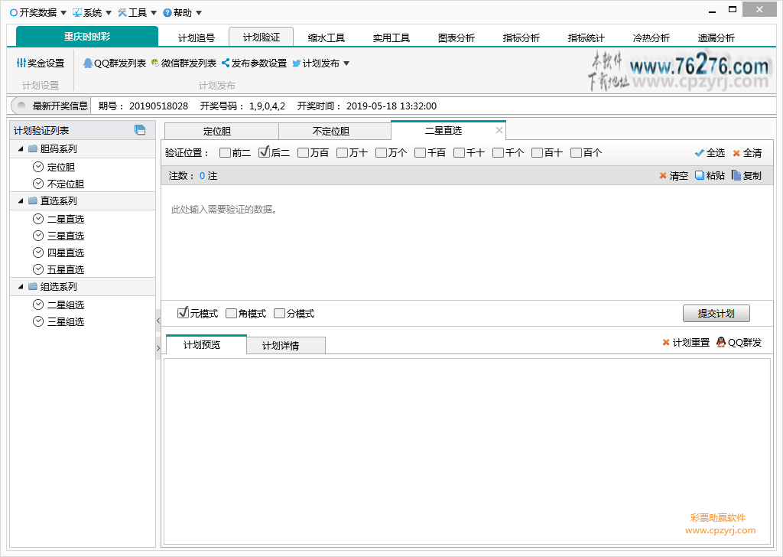Close the 二星直选 tab

point(499,130)
